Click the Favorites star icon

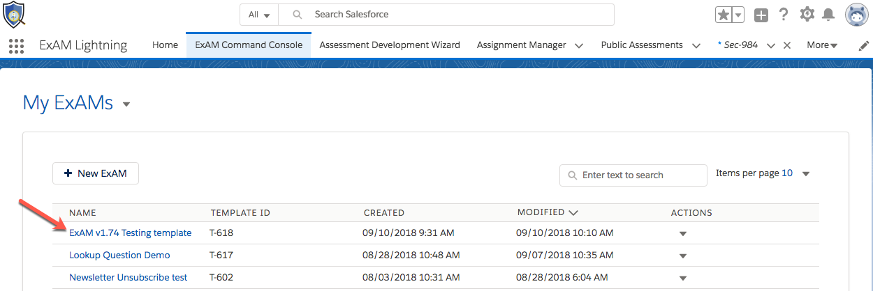tap(723, 15)
